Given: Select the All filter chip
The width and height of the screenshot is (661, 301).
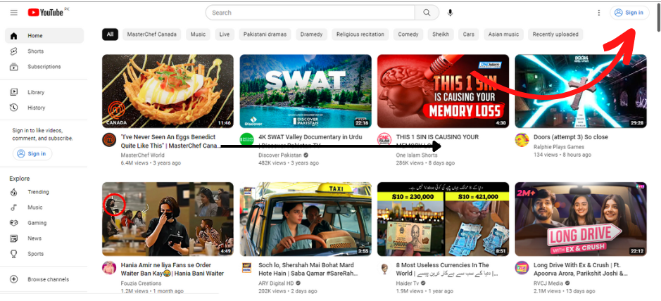Looking at the screenshot, I should click(110, 34).
